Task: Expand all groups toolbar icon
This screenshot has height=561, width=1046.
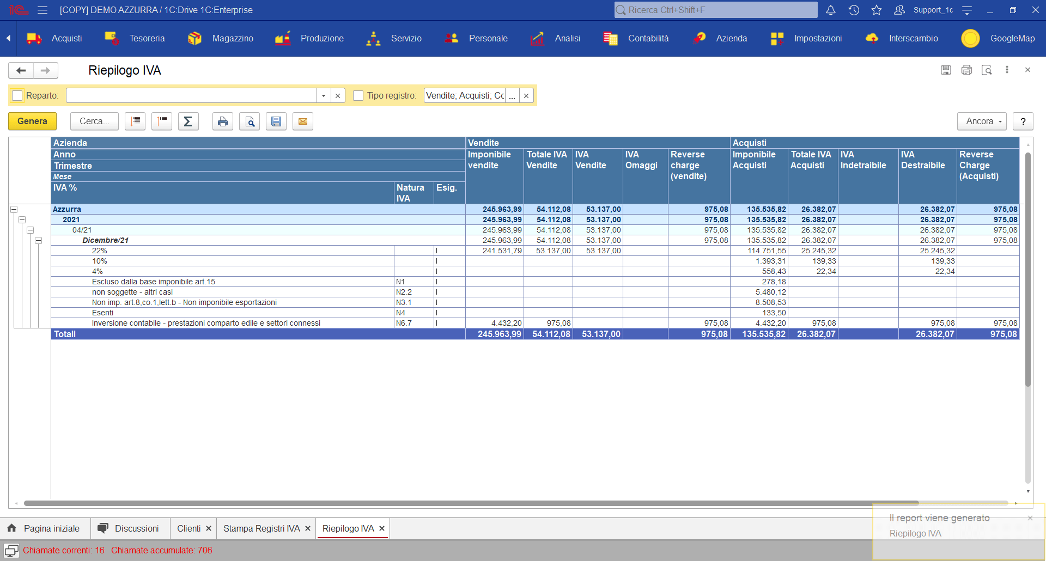Action: coord(135,121)
